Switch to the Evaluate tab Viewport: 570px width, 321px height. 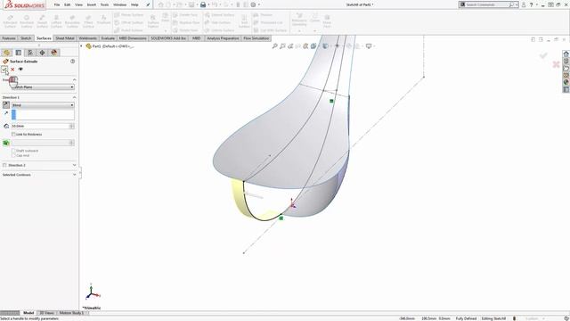[108, 38]
